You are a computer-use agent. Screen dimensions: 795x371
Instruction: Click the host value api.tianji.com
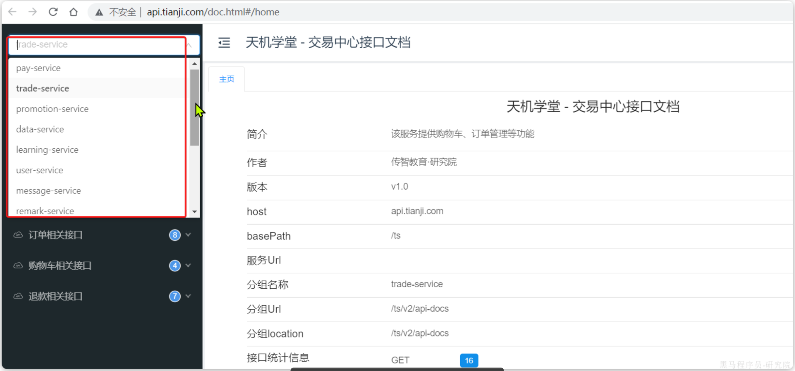coord(417,211)
